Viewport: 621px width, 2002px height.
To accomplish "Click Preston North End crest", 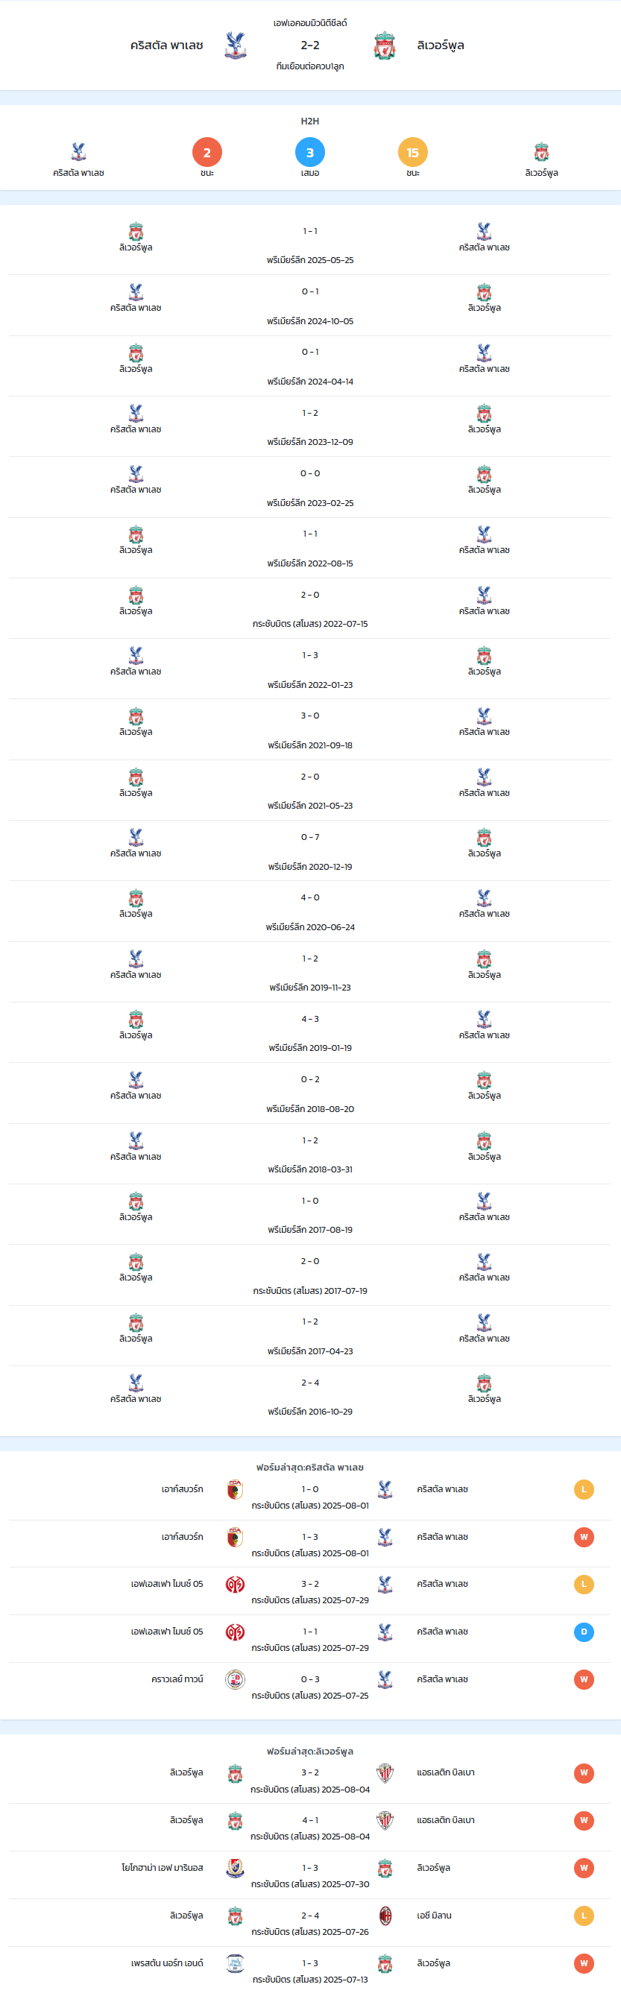I will click(235, 1963).
